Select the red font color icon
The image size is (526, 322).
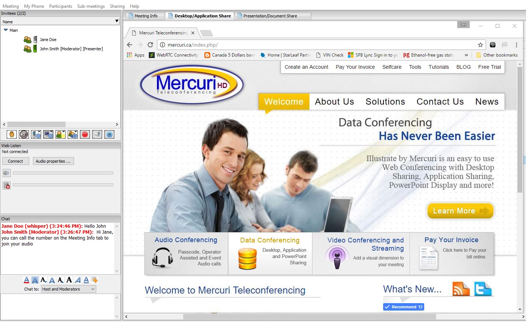click(x=27, y=280)
